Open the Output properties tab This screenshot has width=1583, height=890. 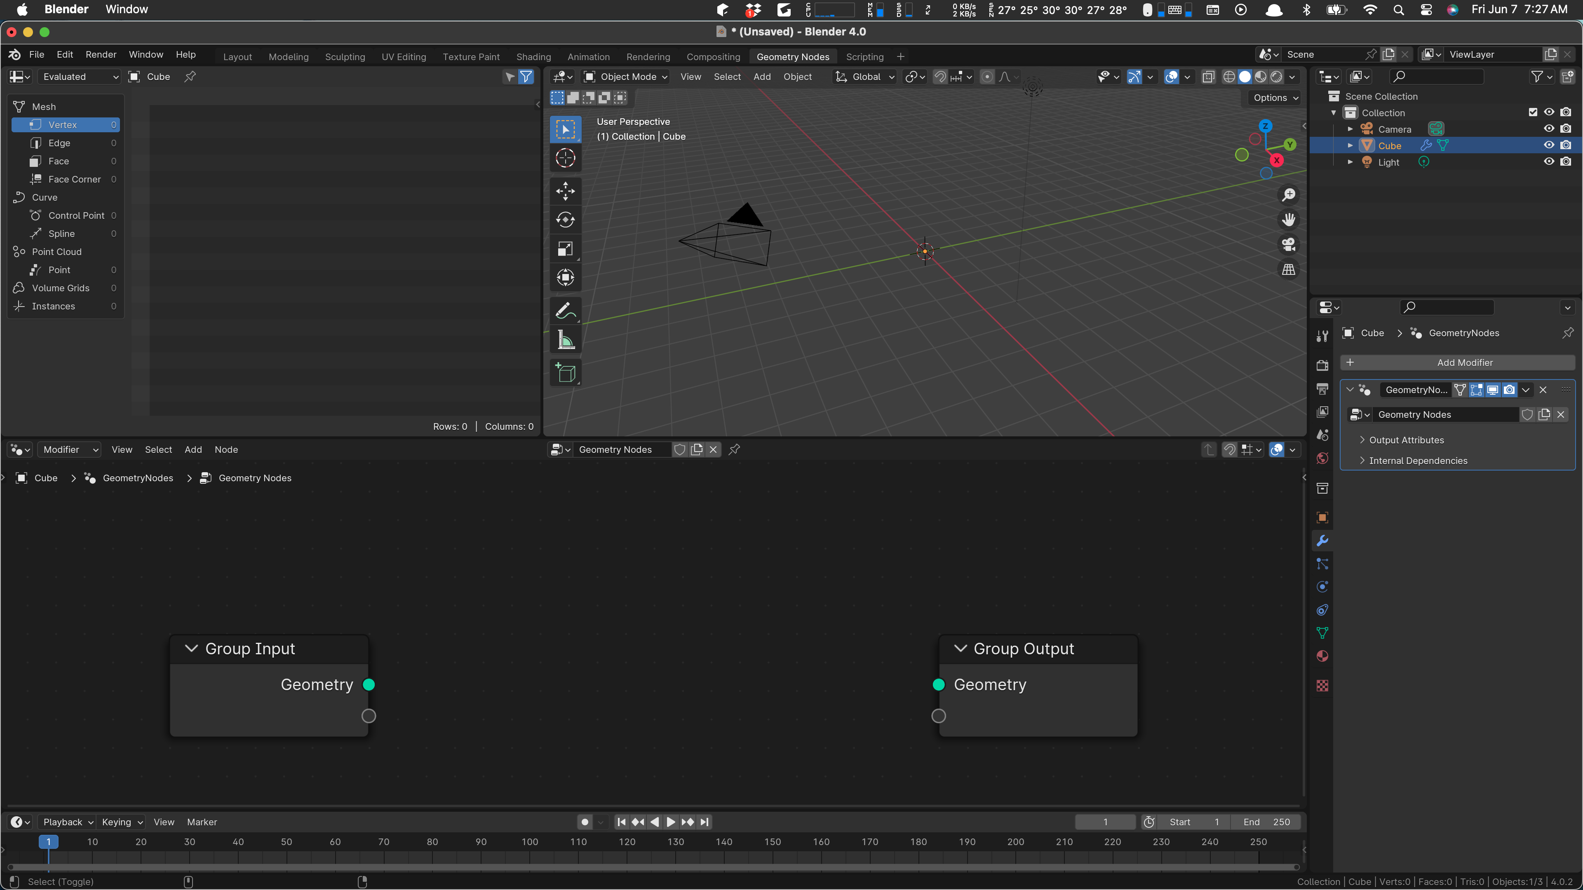click(x=1322, y=389)
